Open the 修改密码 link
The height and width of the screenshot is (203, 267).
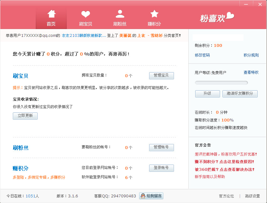coord(202,55)
